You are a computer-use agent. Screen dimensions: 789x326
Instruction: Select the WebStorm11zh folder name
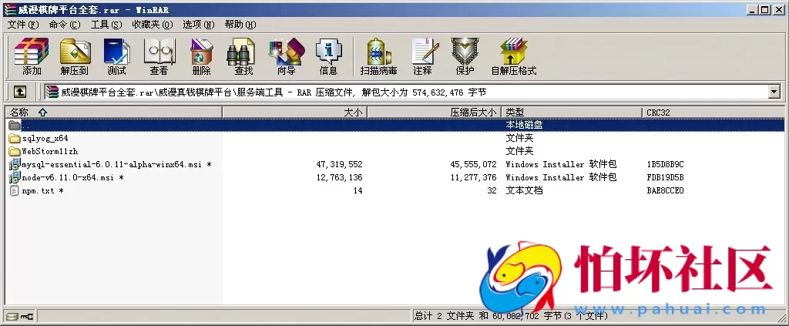click(x=50, y=151)
